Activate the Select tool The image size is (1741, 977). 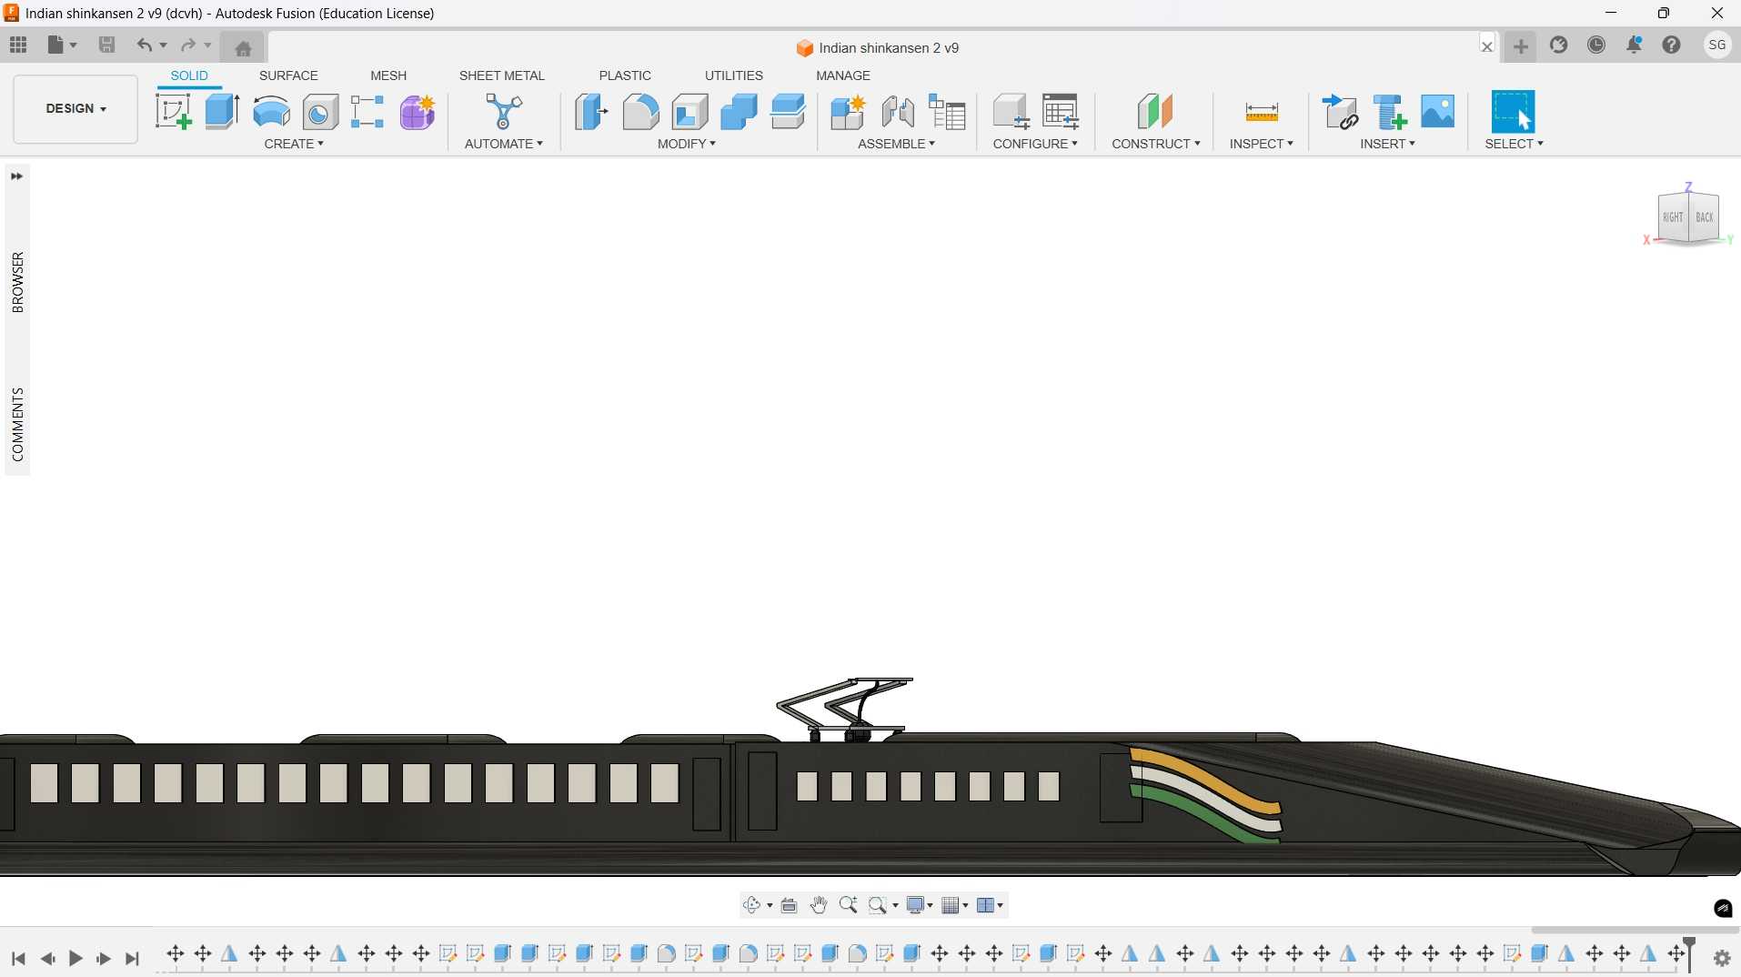1514,112
